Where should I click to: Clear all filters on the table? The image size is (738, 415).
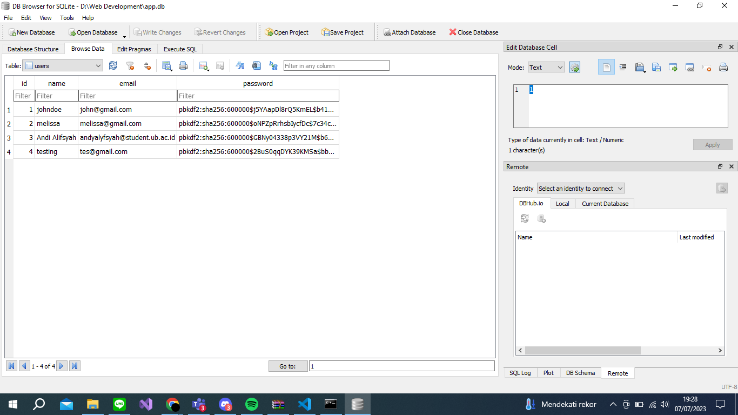coord(130,65)
